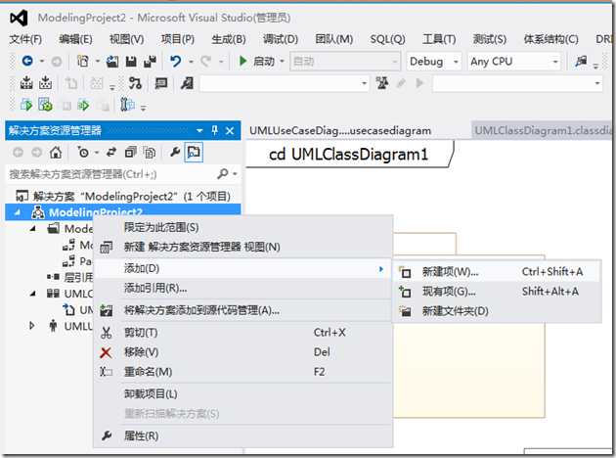This screenshot has width=616, height=458.
Task: Open the 团队(M) menu
Action: tap(334, 39)
